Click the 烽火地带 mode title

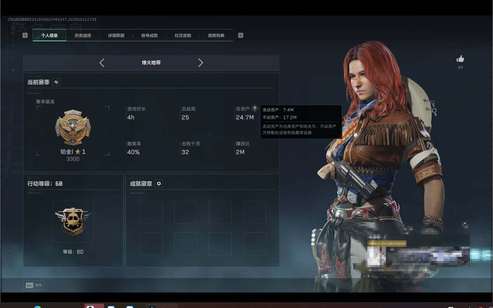pos(151,63)
